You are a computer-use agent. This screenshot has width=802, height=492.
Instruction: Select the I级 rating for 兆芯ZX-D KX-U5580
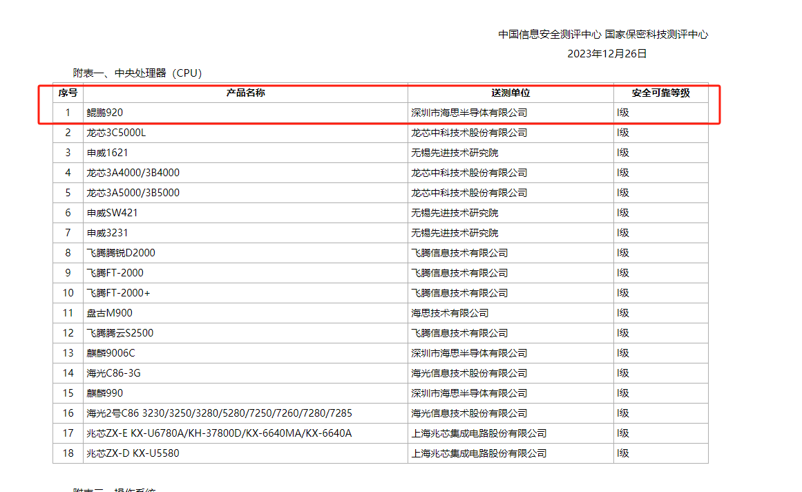coord(623,453)
